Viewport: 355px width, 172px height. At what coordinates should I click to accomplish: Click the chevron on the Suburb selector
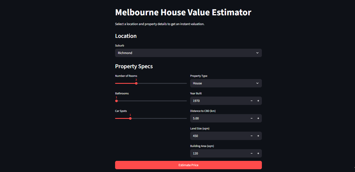click(257, 53)
